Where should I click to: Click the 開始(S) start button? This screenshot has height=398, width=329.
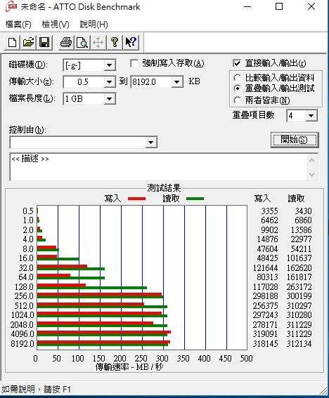295,140
